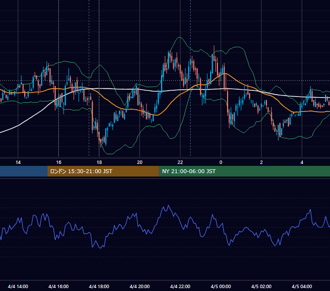330x291 pixels.
Task: Click the 4/5 02:00 time label
Action: pyautogui.click(x=261, y=287)
